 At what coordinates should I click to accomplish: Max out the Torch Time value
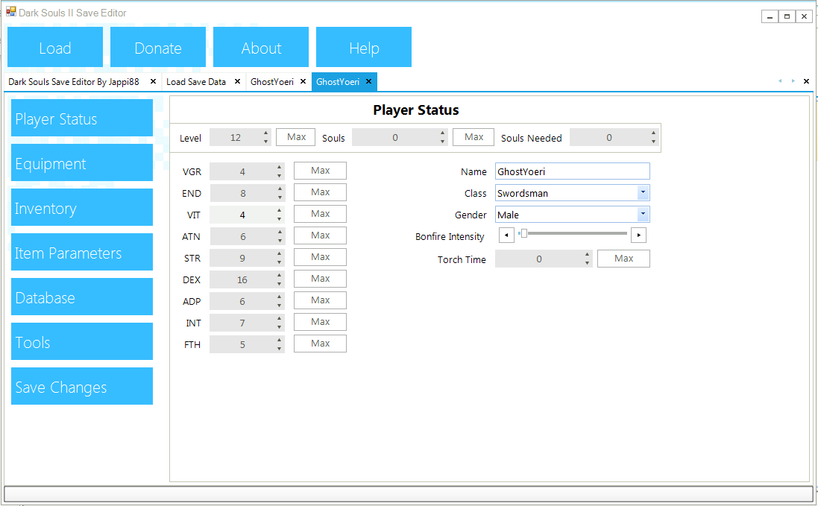point(623,259)
